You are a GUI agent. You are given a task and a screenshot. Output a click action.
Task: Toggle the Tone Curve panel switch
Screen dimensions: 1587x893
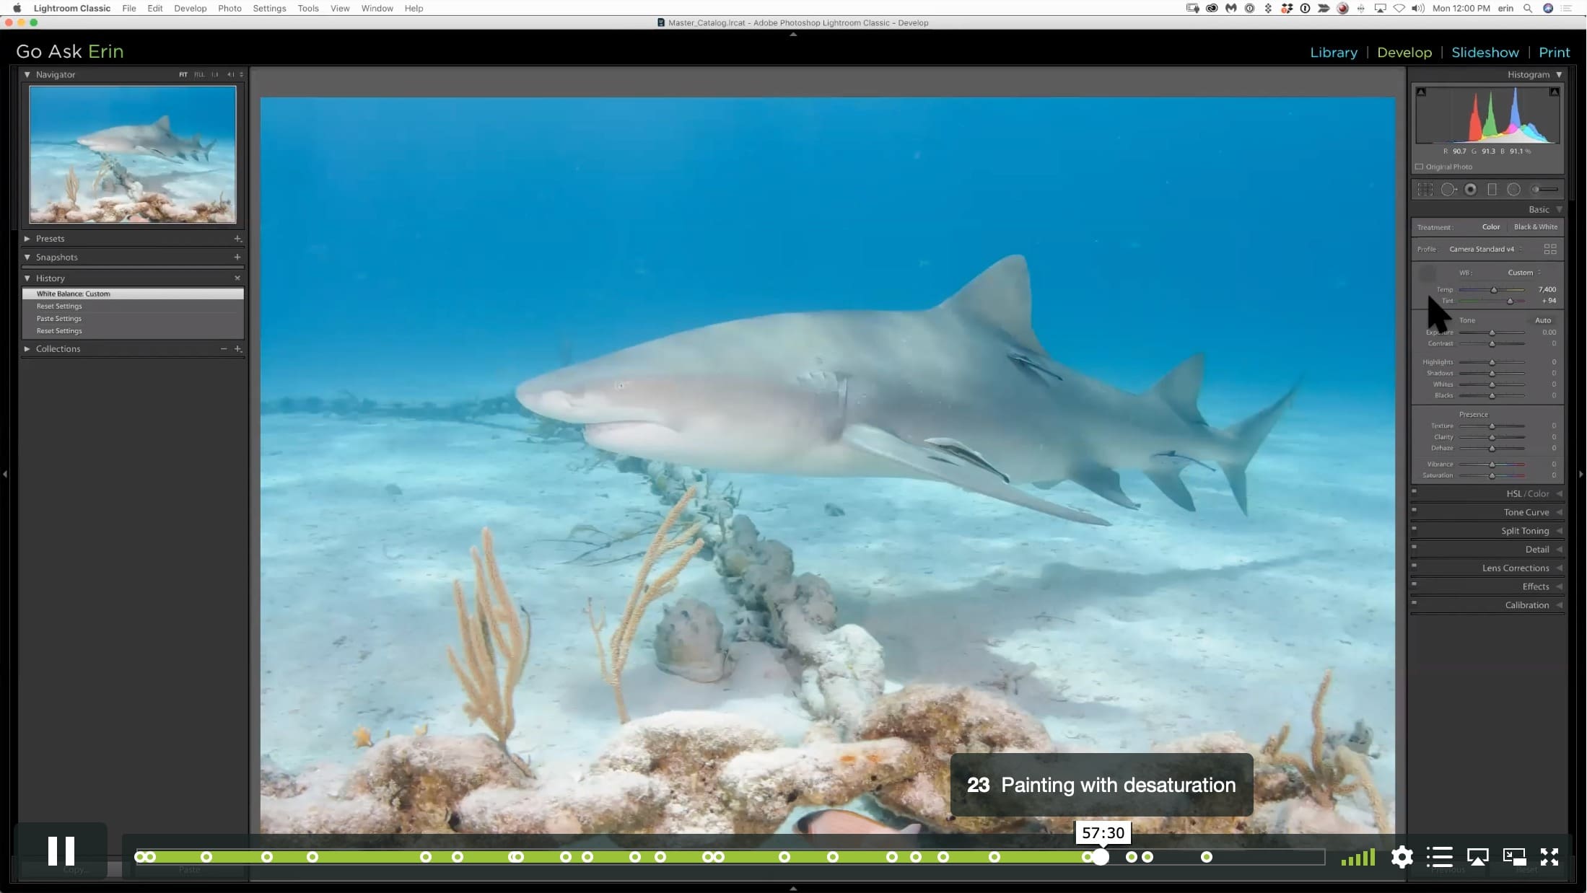tap(1415, 510)
